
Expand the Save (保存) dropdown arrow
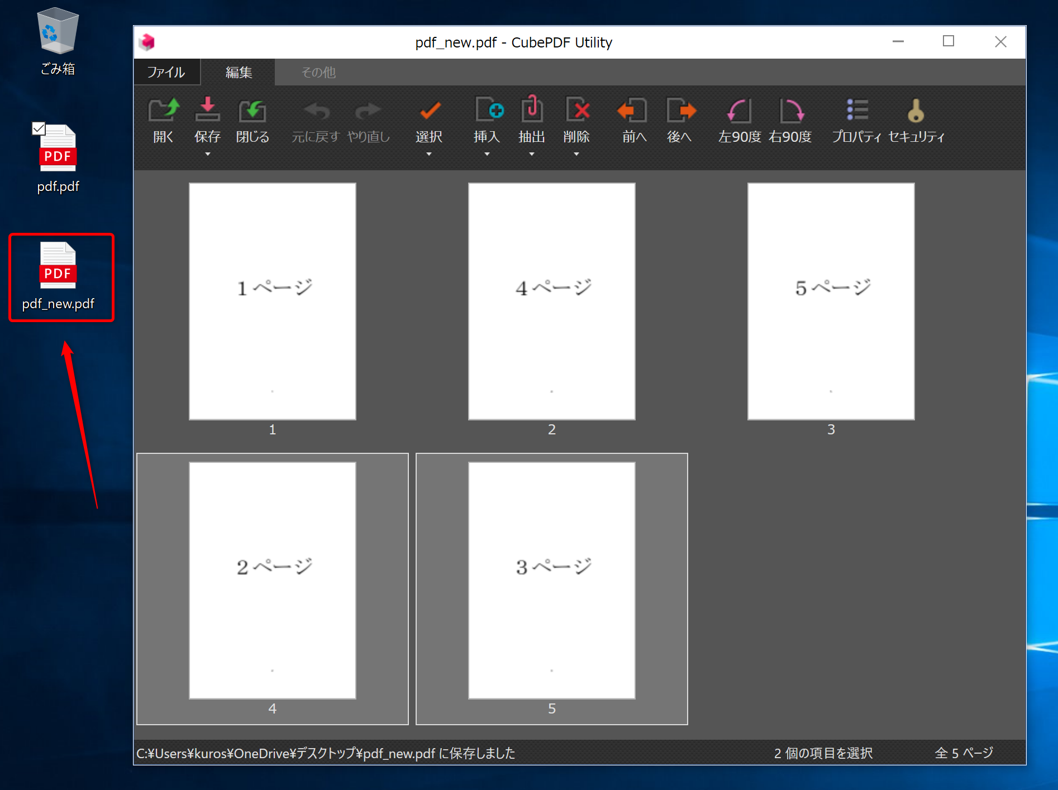tap(208, 154)
